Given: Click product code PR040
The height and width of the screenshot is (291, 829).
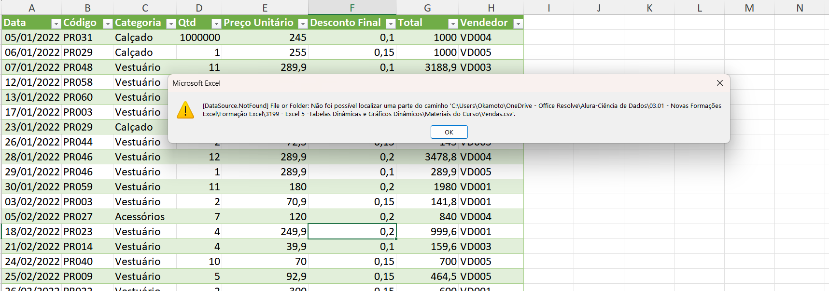Looking at the screenshot, I should (87, 262).
